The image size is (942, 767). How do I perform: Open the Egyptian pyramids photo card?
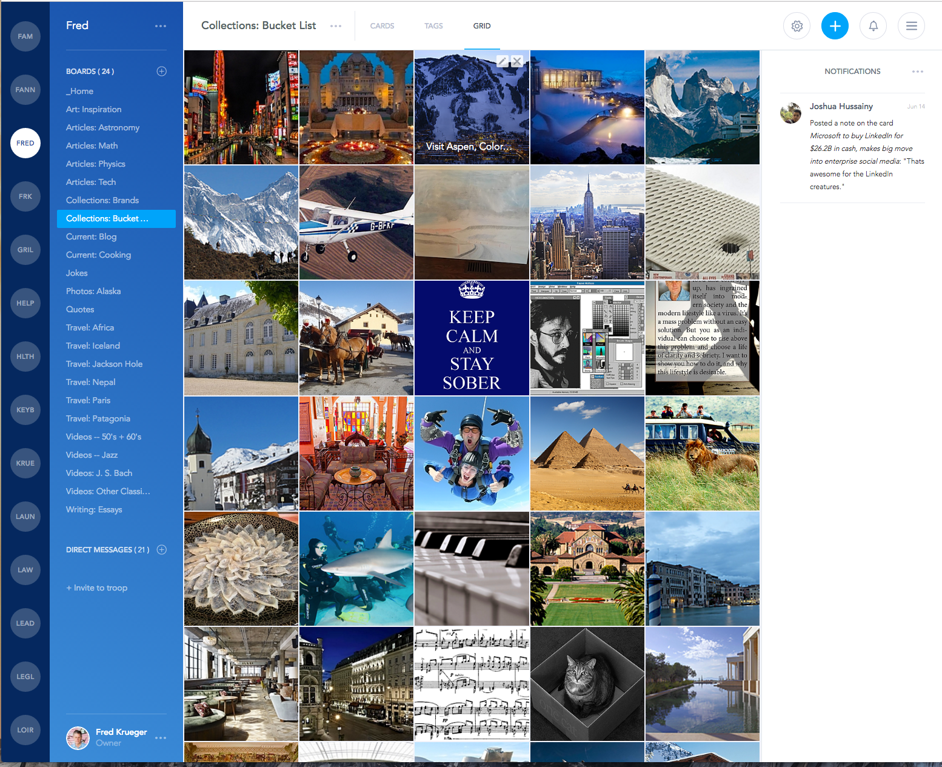tap(587, 454)
